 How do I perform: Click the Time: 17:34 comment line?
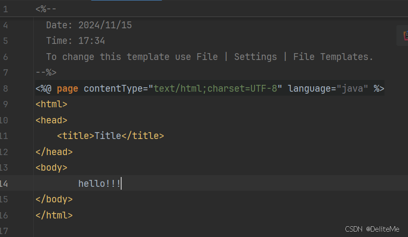[75, 41]
